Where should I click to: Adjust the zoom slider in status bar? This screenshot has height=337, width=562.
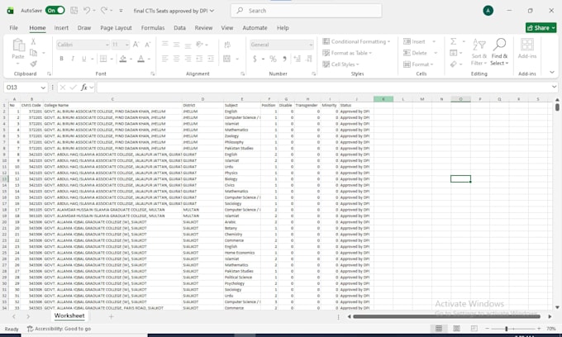[506, 329]
